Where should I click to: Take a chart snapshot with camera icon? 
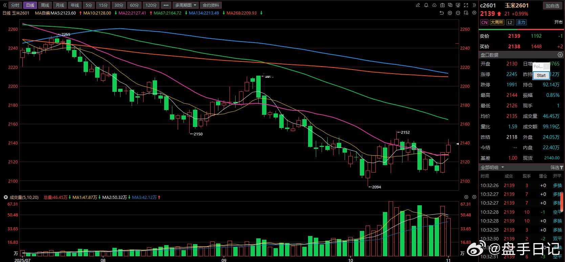coord(442,5)
